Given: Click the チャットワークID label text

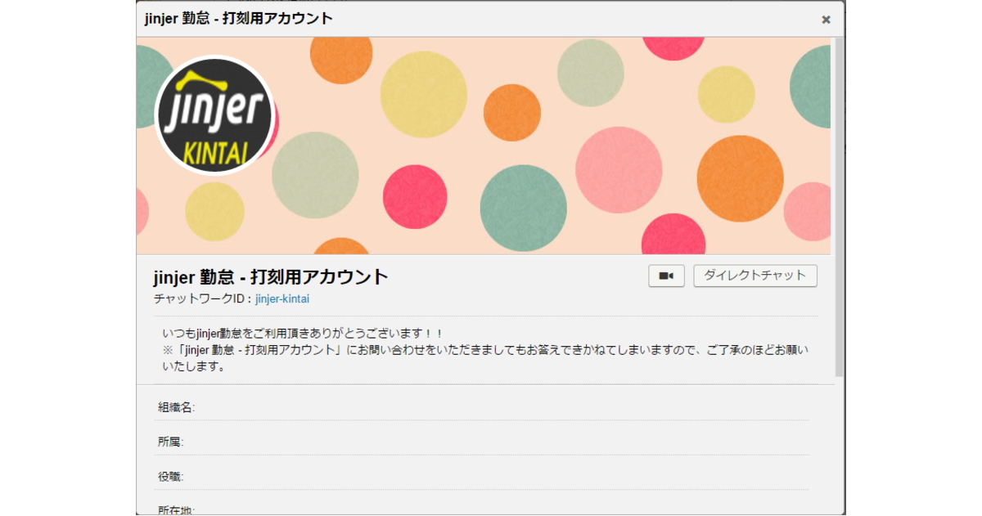Looking at the screenshot, I should [203, 299].
